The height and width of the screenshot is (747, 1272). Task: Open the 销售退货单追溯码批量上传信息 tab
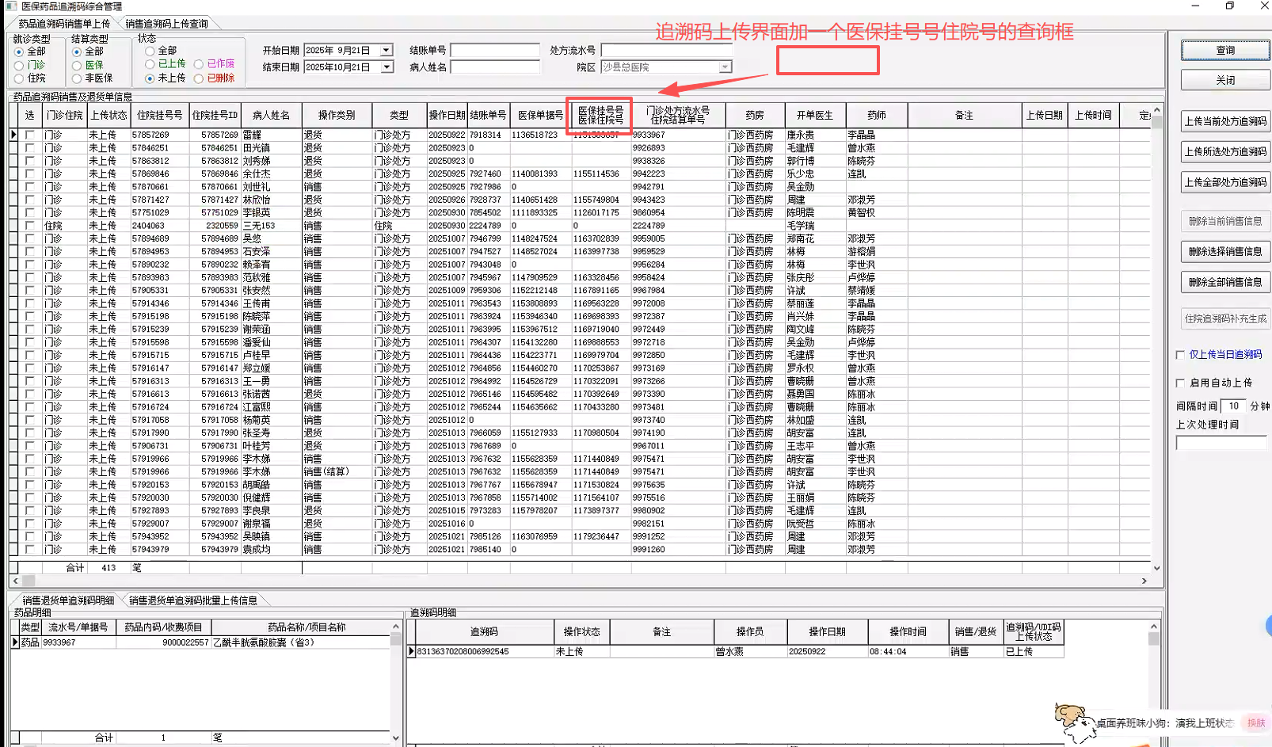[193, 600]
